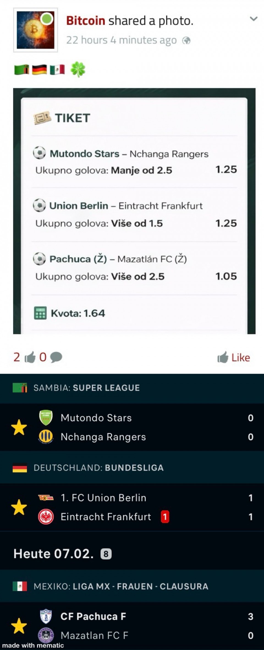Image resolution: width=264 pixels, height=650 pixels.
Task: Click the Nchanga Rangers club crest
Action: coord(46,437)
